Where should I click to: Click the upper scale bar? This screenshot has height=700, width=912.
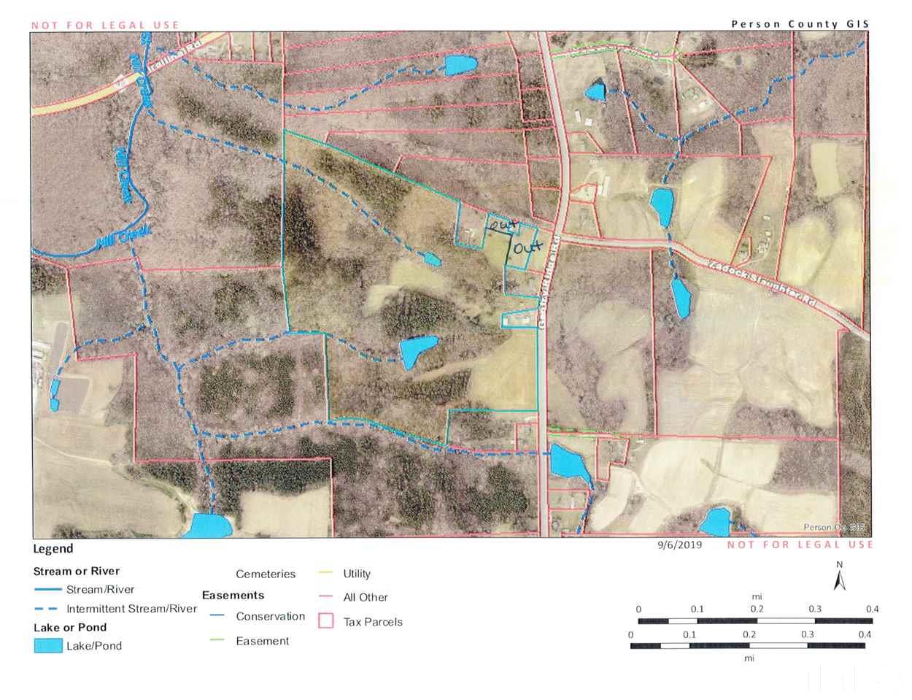point(755,621)
